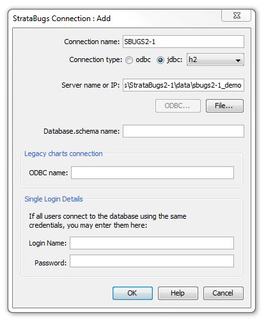Click the Connection name input field

[x=184, y=42]
